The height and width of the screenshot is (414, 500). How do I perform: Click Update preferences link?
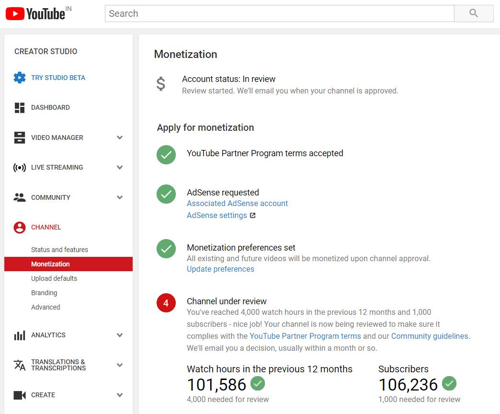click(x=220, y=269)
